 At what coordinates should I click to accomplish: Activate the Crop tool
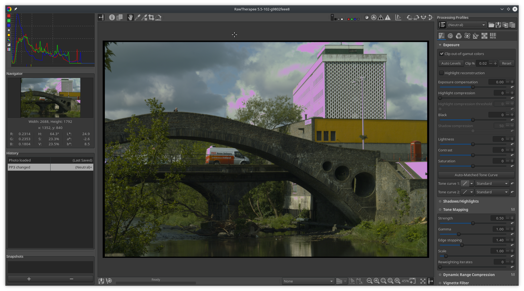point(151,17)
